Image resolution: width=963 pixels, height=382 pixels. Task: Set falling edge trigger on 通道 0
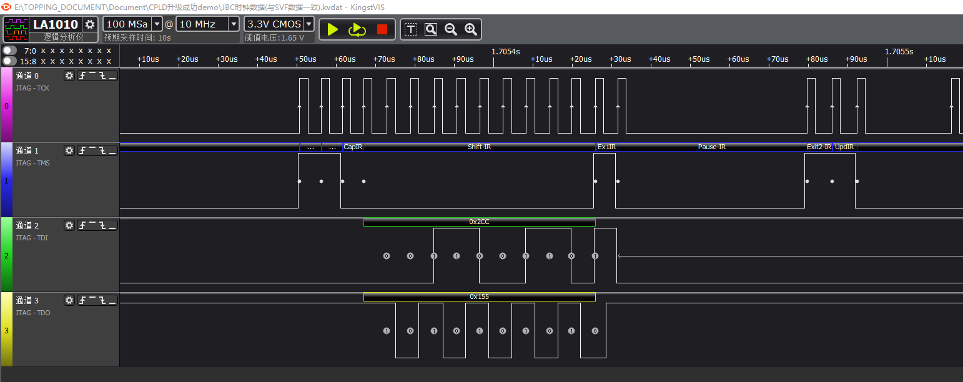[x=102, y=76]
